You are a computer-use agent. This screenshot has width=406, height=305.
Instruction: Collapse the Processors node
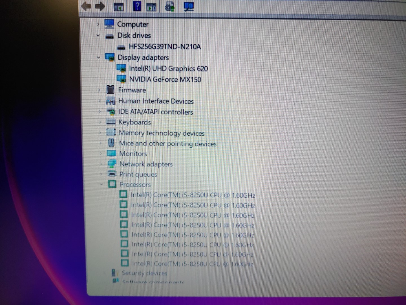tap(101, 184)
